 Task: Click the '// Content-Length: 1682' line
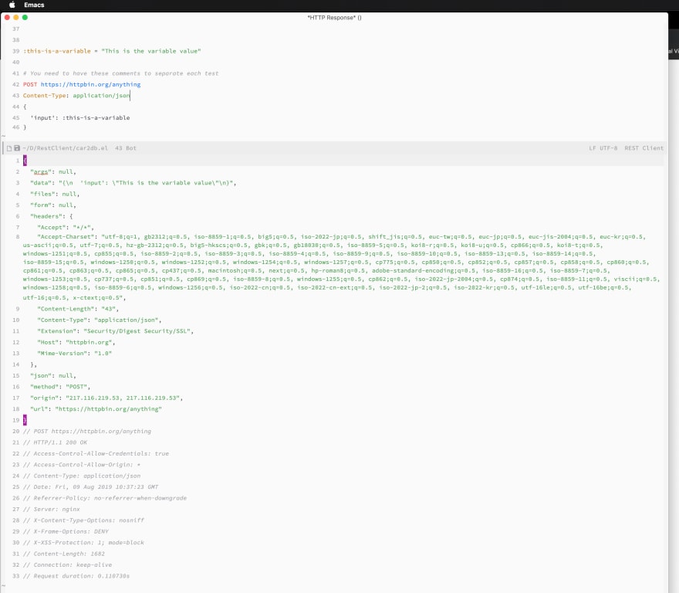coord(63,554)
